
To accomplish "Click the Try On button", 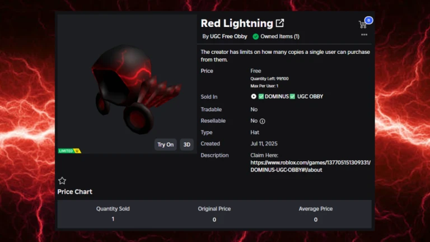I will coord(165,145).
